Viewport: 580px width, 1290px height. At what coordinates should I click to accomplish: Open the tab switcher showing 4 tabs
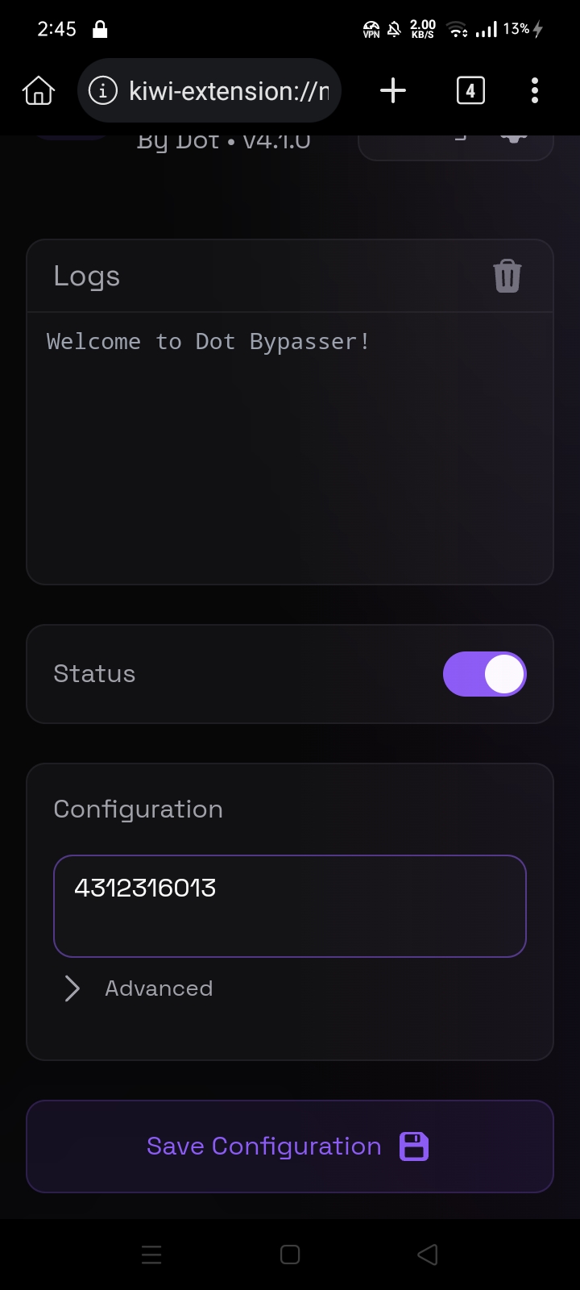click(x=470, y=90)
